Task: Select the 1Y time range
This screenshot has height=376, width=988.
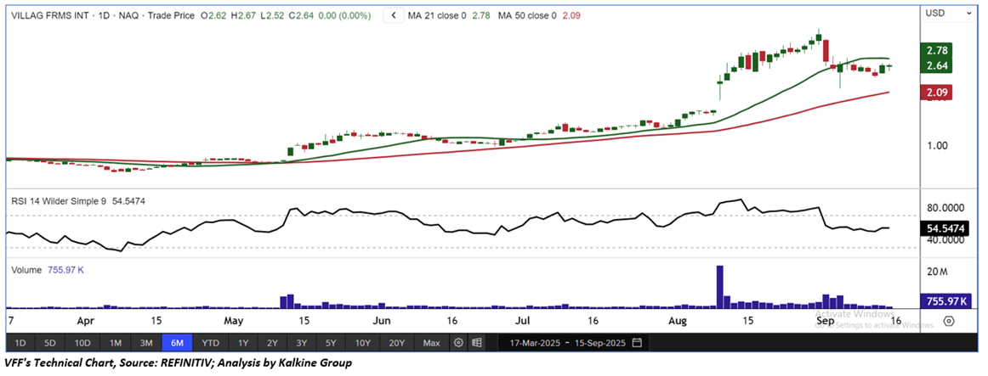Action: 242,343
